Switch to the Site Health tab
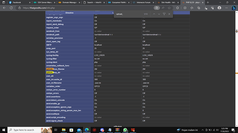Viewport: 238px width, 133px height. 168,2
